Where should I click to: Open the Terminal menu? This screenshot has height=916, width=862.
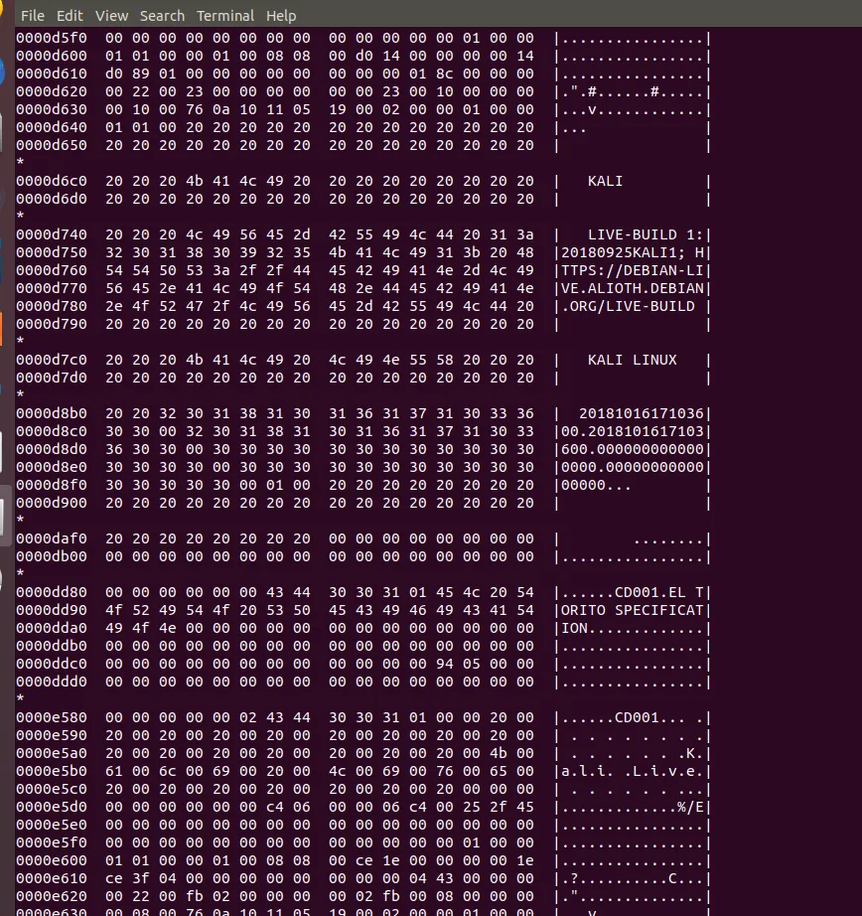[x=224, y=16]
